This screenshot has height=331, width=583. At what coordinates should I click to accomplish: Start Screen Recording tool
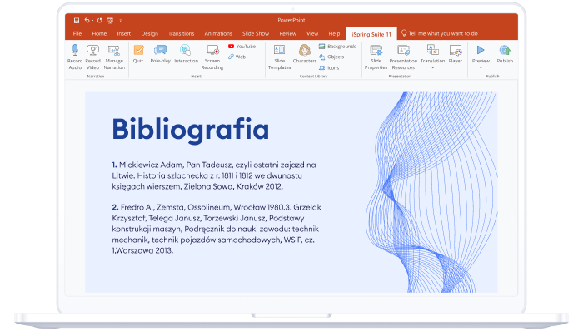212,57
